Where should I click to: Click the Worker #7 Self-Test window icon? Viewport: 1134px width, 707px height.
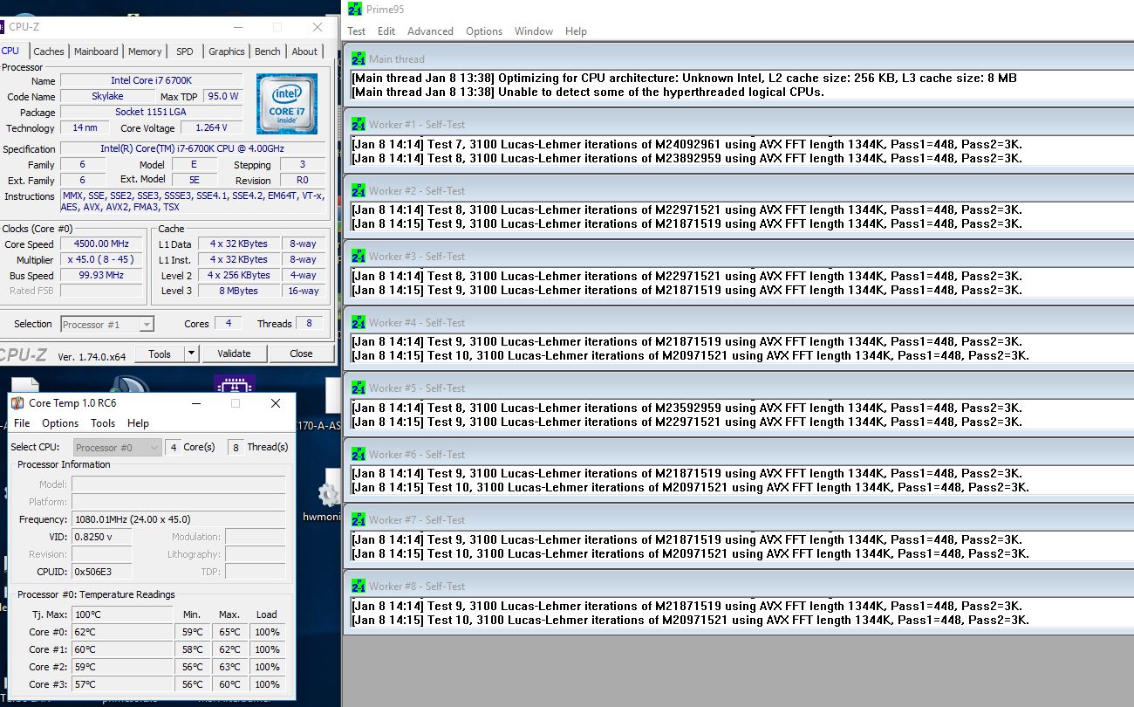pos(359,519)
